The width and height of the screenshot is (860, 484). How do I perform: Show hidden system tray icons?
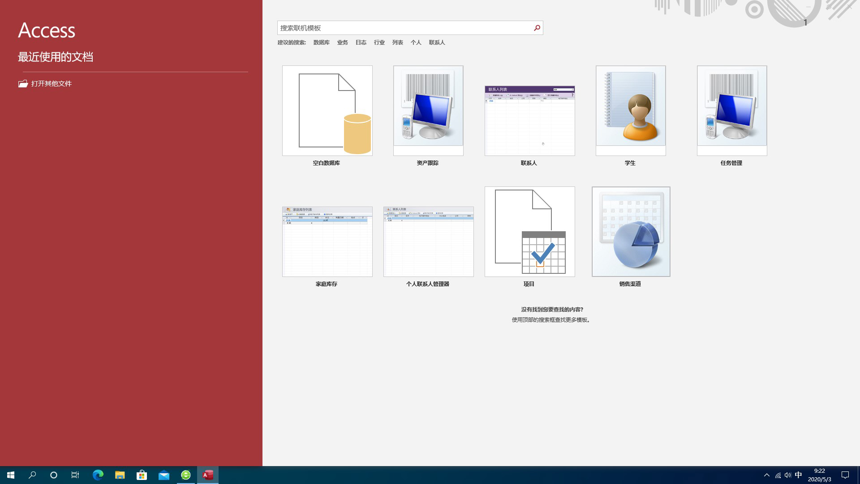(766, 475)
